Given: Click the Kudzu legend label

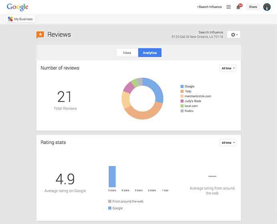Looking at the screenshot, I should pos(189,111).
